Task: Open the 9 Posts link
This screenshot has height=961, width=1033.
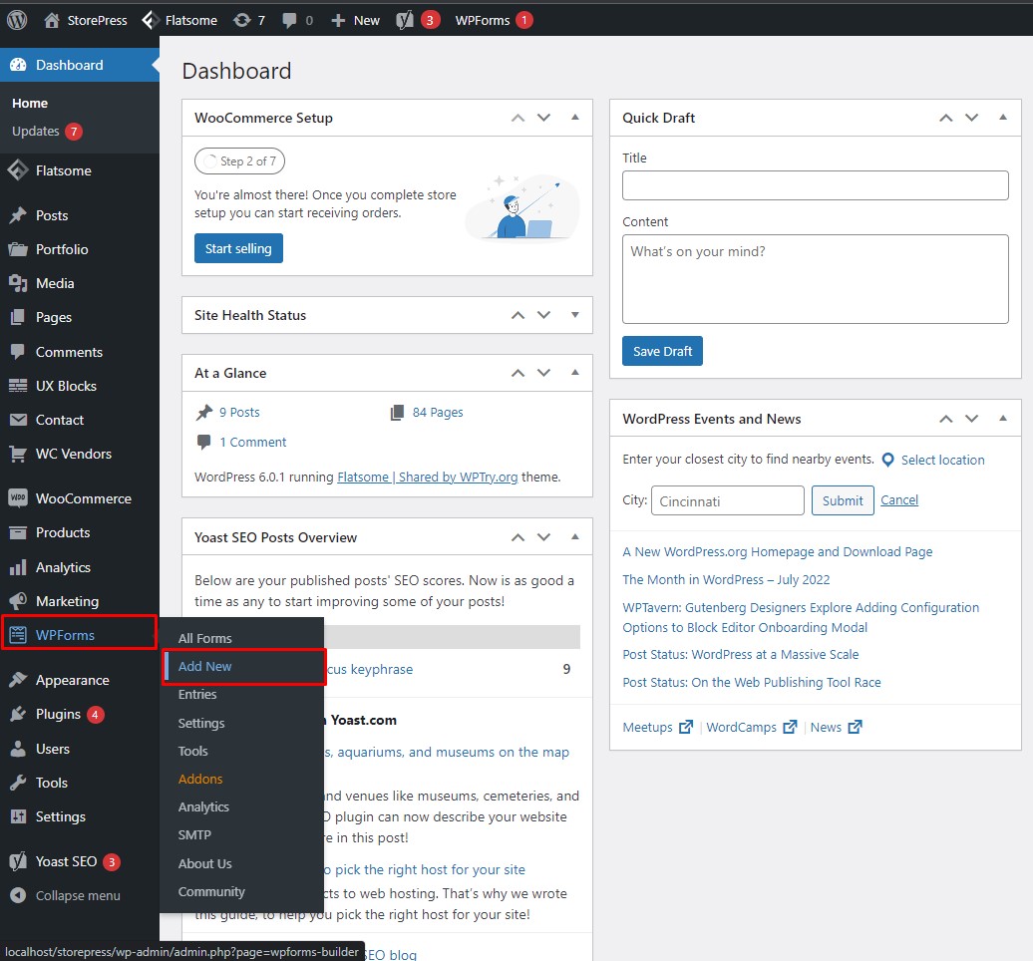Action: click(x=239, y=412)
